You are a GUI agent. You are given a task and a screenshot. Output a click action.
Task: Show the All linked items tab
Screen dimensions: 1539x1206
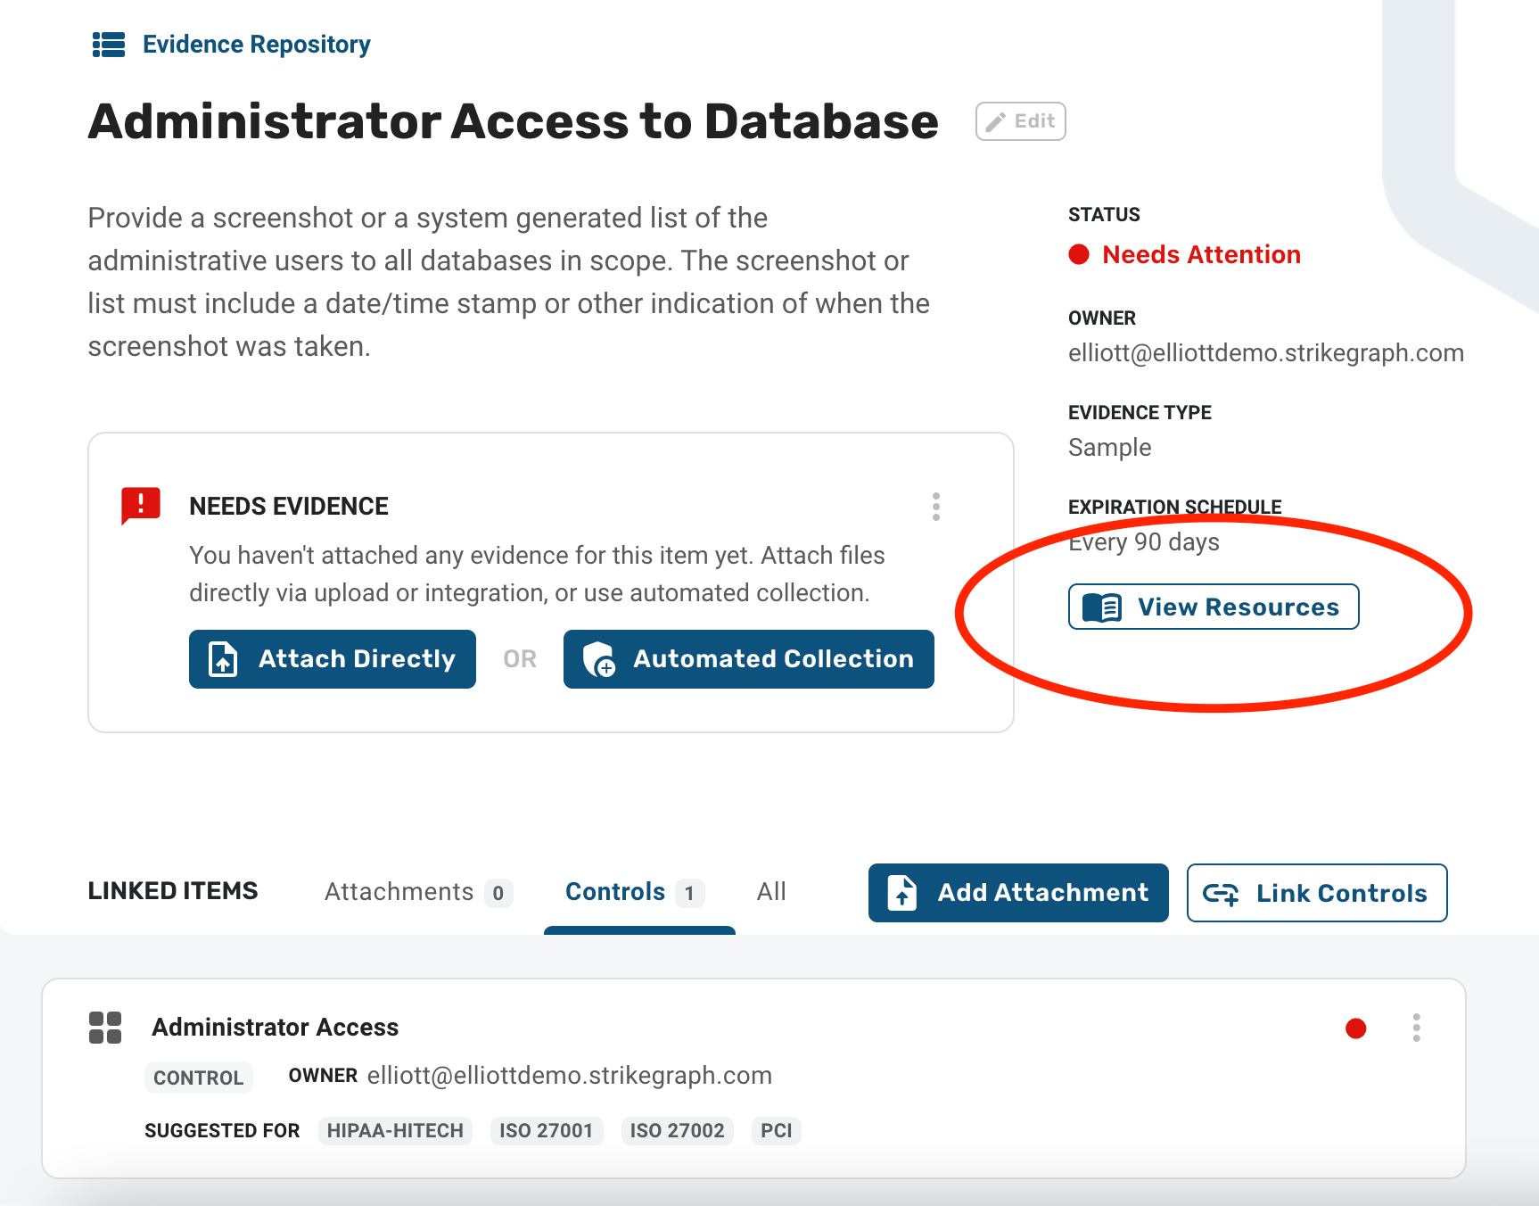771,892
